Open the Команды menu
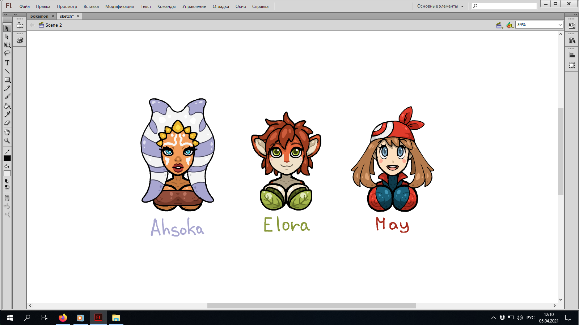 click(166, 6)
